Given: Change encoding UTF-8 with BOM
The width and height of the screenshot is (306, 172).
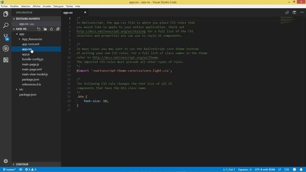Looking at the screenshot, I should point(264,170).
